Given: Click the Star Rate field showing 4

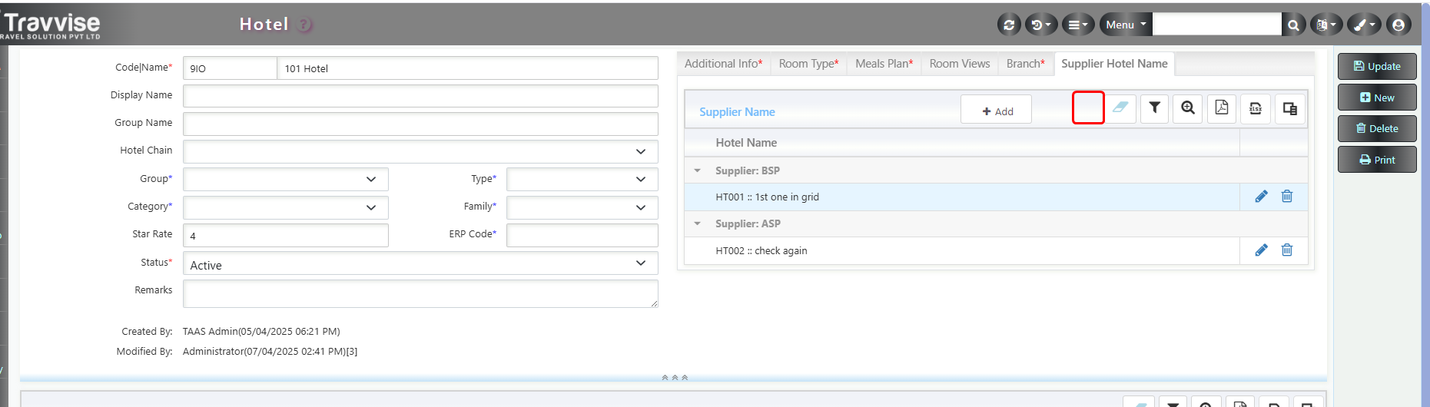Looking at the screenshot, I should pos(286,235).
